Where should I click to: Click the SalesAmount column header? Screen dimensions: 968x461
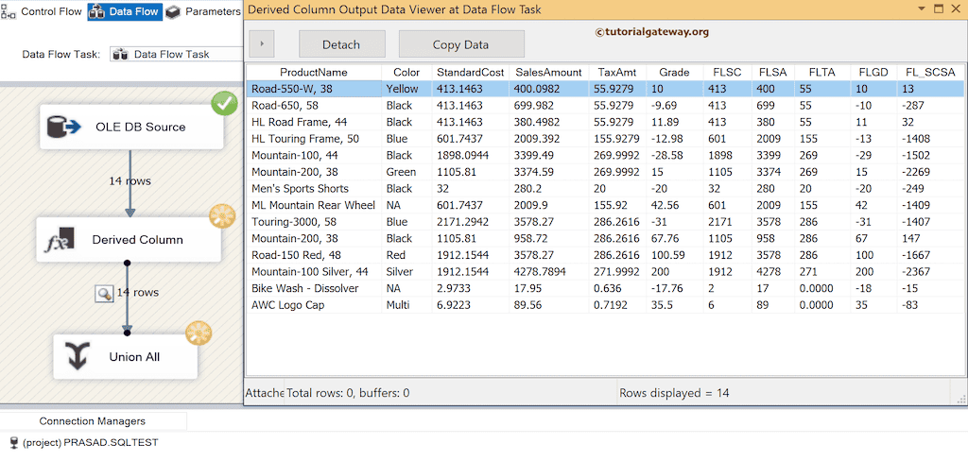tap(547, 73)
